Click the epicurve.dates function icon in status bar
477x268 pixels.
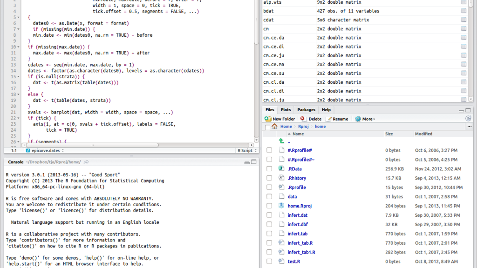[x=28, y=150]
